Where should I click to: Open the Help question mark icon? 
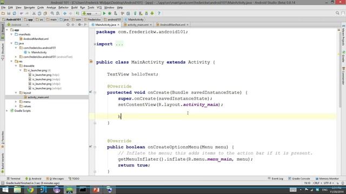pos(159,13)
